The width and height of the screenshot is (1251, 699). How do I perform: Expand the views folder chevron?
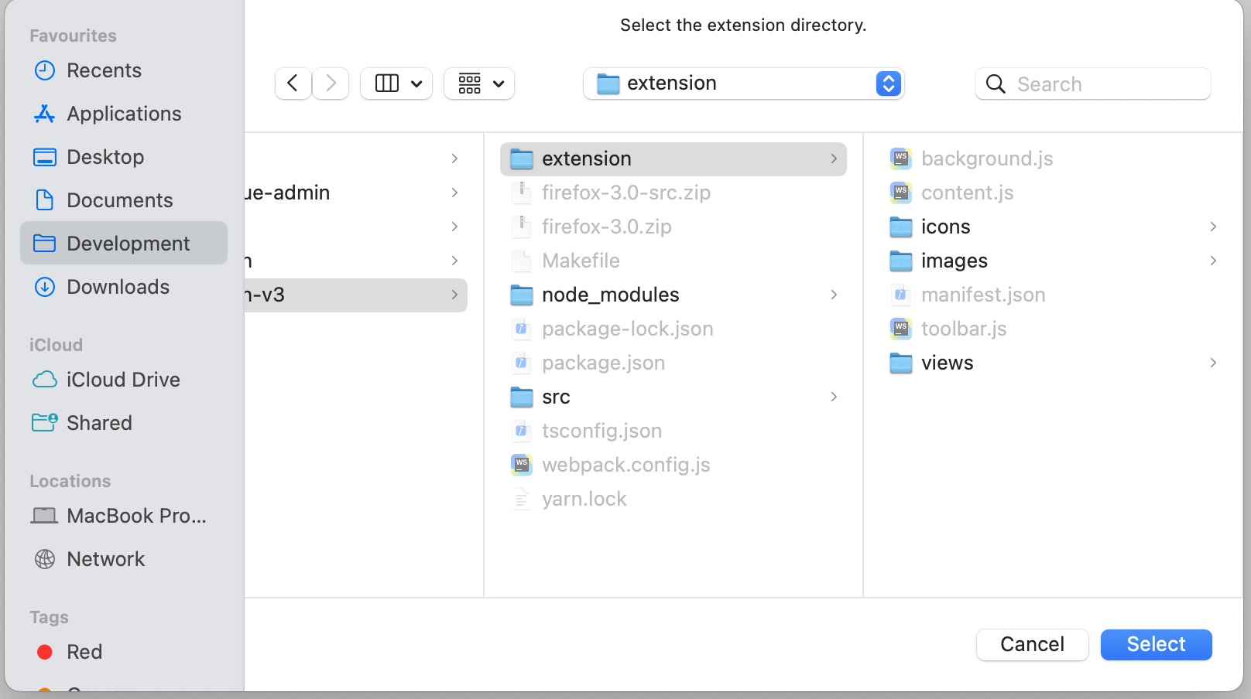pos(1213,363)
